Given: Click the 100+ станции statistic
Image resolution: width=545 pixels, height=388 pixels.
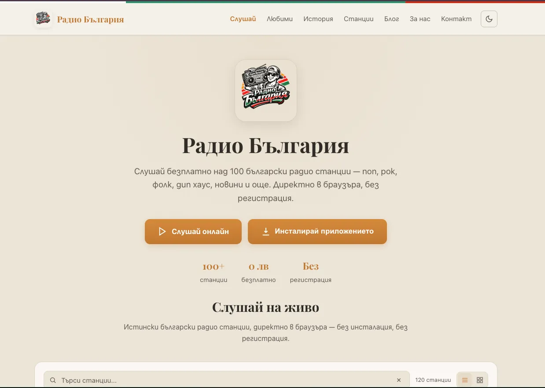Looking at the screenshot, I should (x=214, y=272).
